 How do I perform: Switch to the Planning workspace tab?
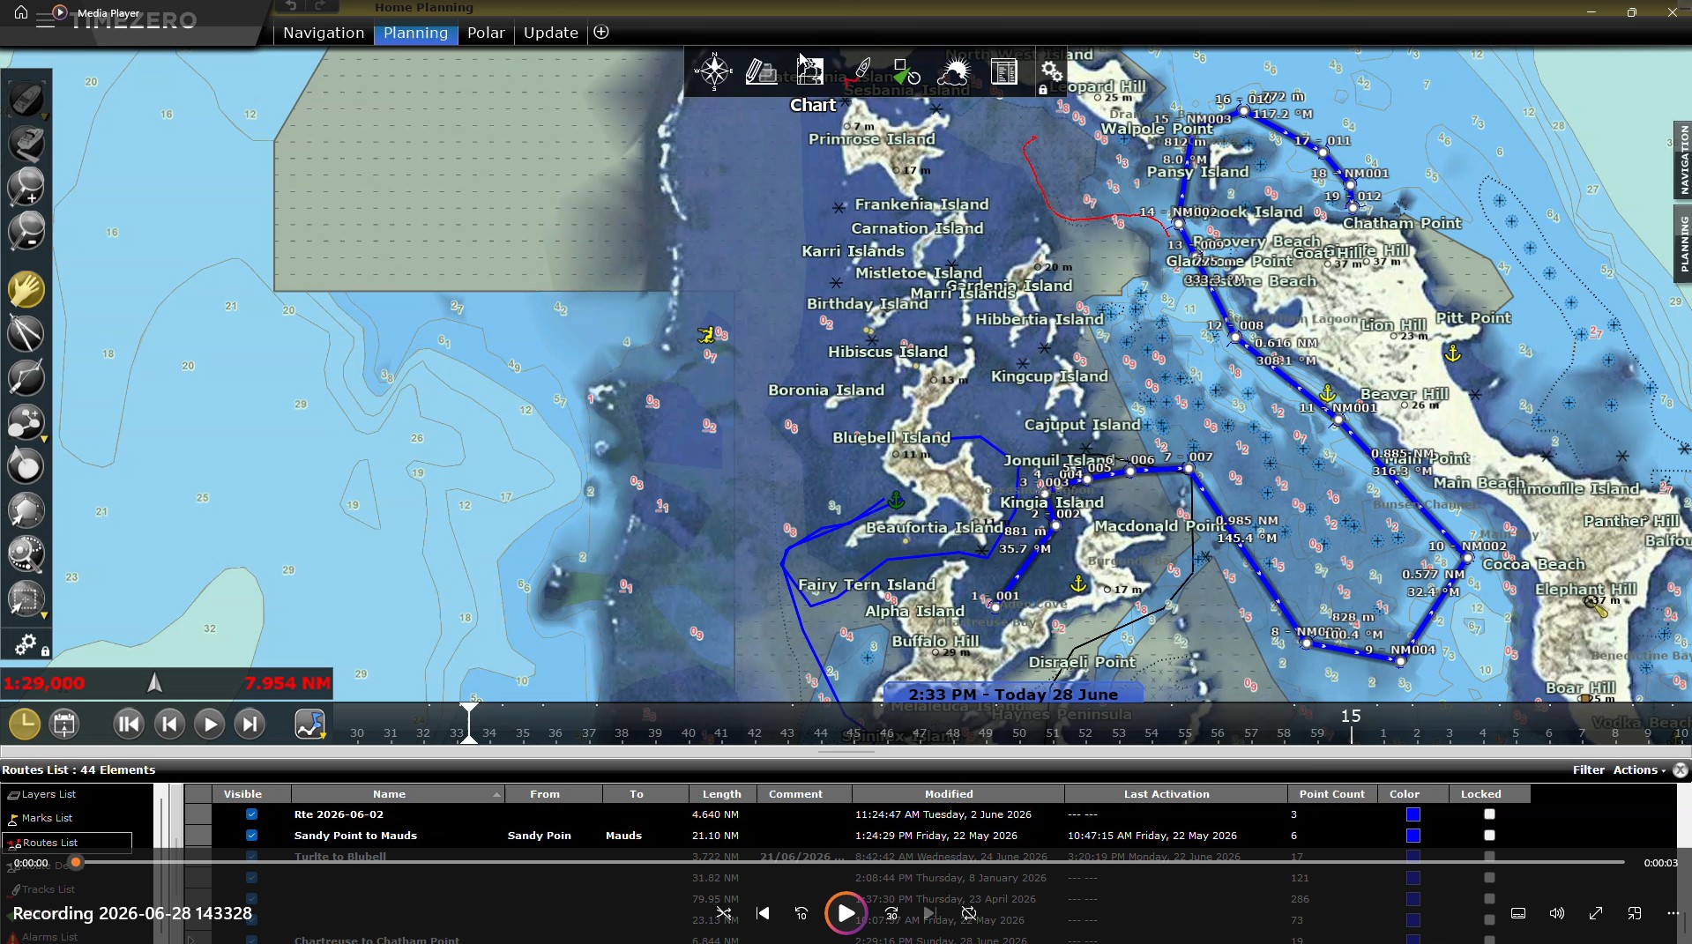pos(415,33)
